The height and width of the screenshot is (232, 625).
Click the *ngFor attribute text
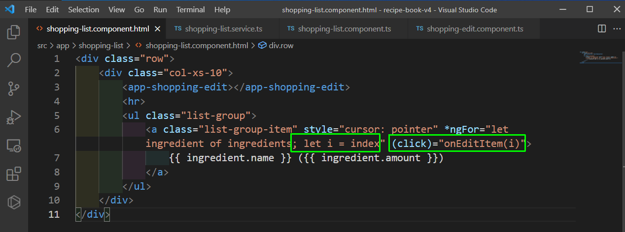461,130
